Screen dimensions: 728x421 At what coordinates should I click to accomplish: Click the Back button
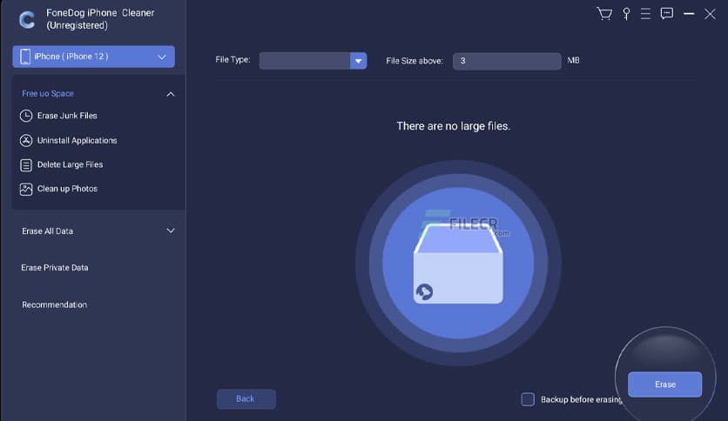click(246, 399)
